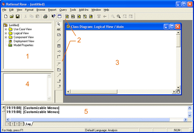
Task: Switch to the Log tab
Action: pyautogui.click(x=28, y=124)
